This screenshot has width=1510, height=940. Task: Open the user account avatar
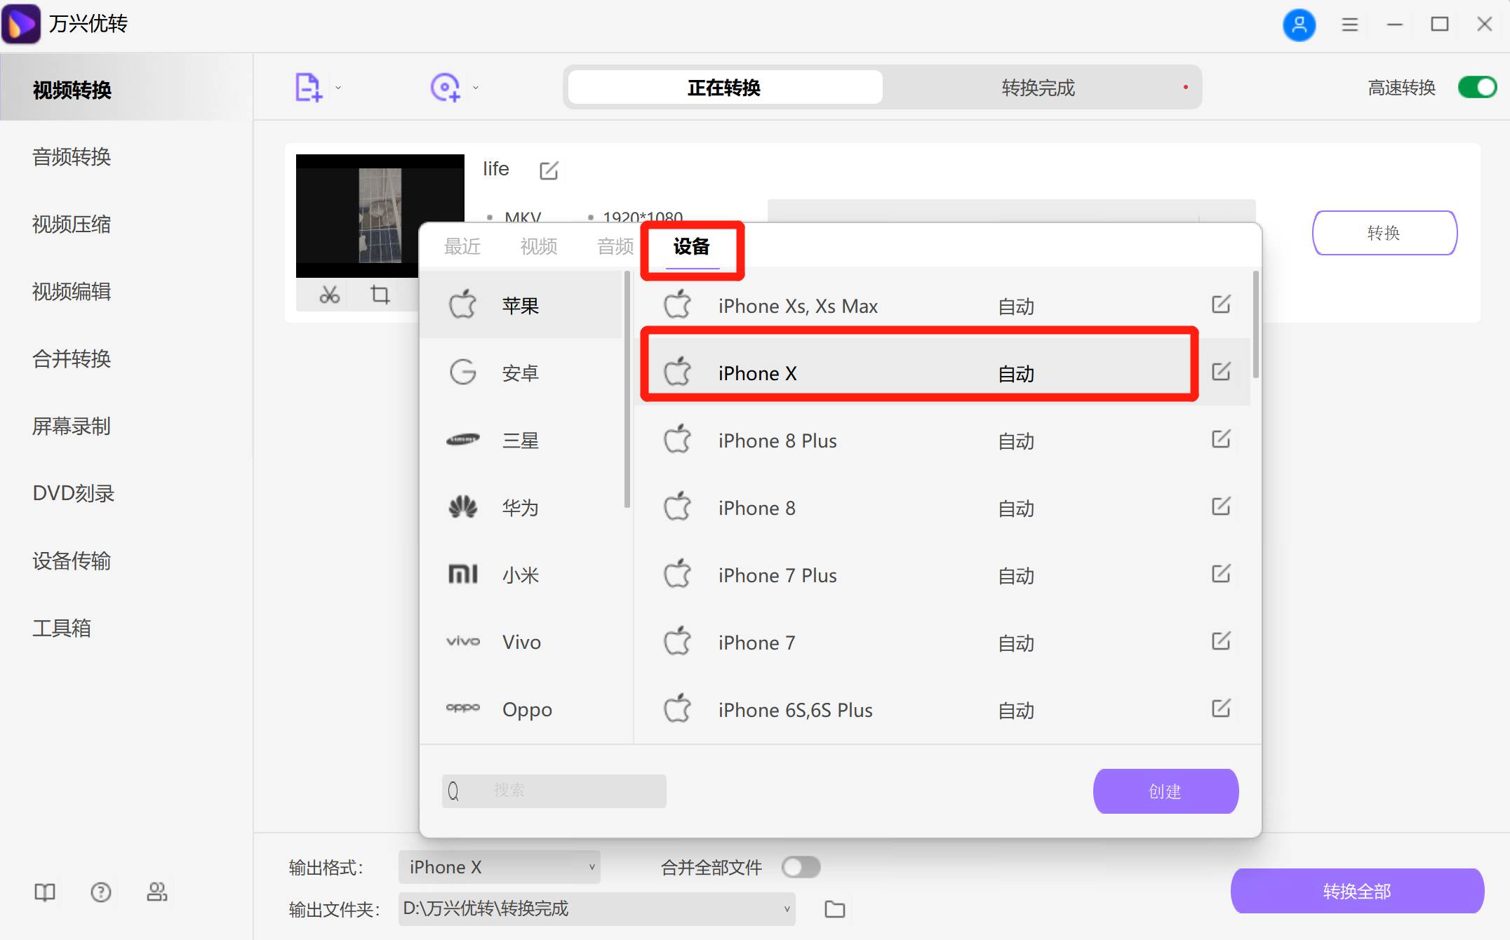[1299, 25]
